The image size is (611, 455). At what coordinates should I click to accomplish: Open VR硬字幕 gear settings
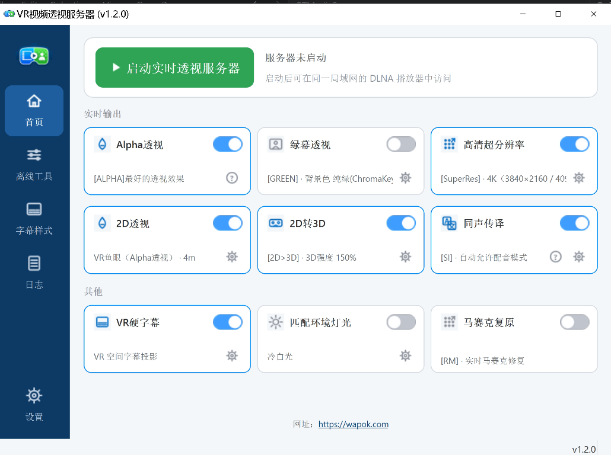point(232,355)
